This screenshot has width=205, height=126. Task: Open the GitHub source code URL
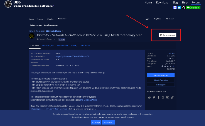coord(72,57)
